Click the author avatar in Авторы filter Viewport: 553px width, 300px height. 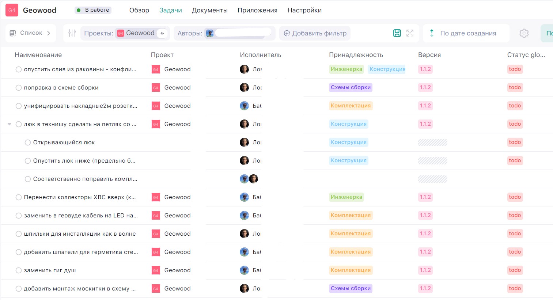click(210, 33)
